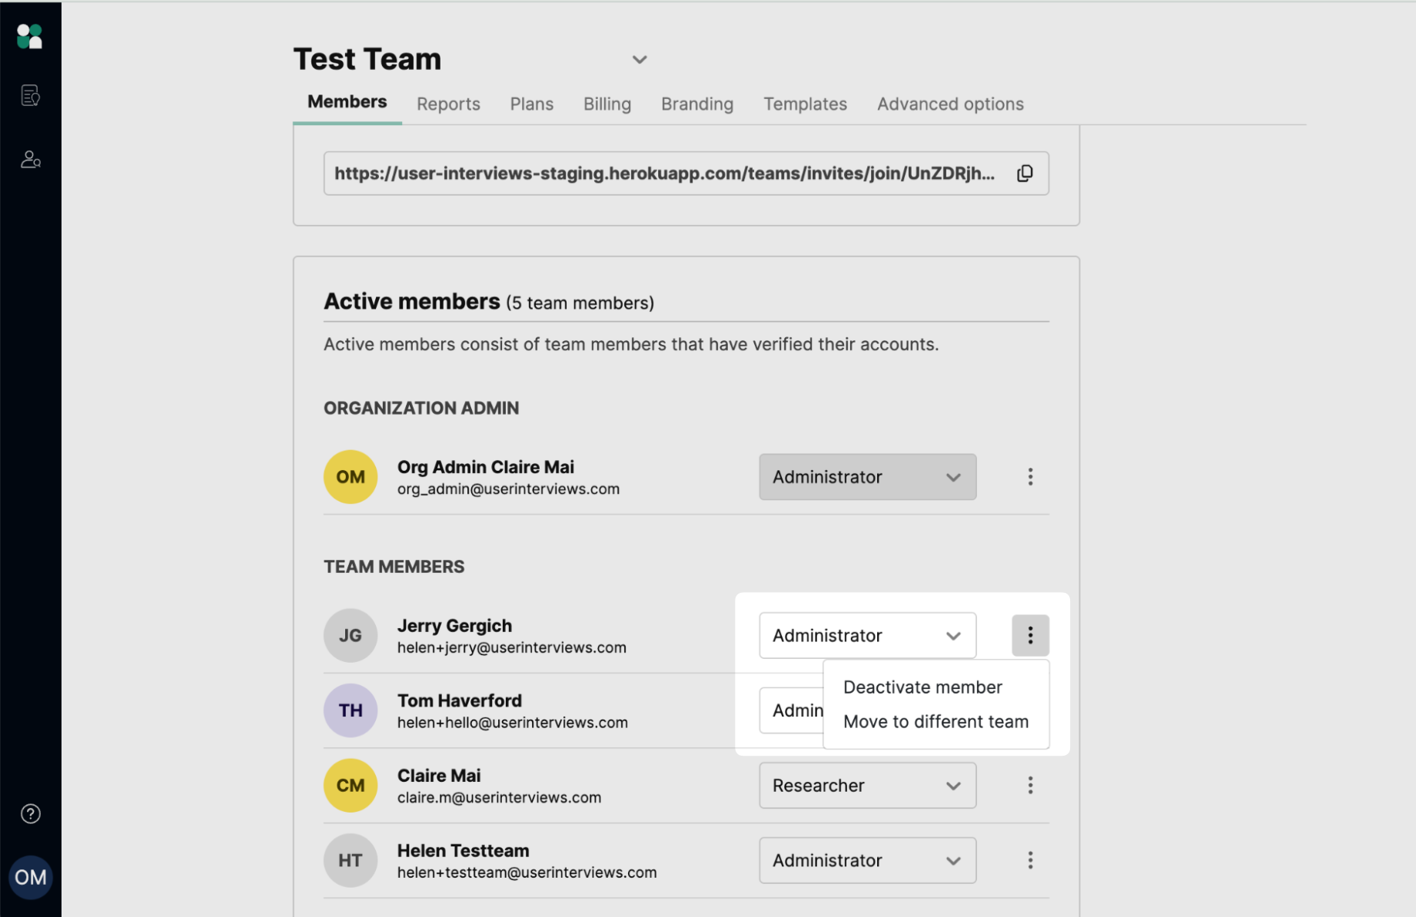Click the Test Team heading

367,59
